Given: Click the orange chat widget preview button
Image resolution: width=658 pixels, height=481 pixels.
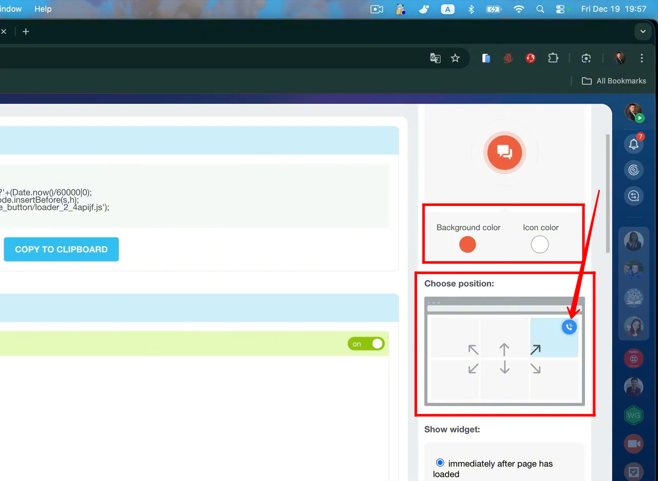Looking at the screenshot, I should tap(504, 152).
